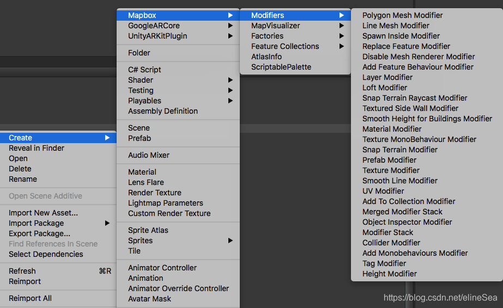Create a new Folder
The width and height of the screenshot is (503, 308).
[x=178, y=53]
